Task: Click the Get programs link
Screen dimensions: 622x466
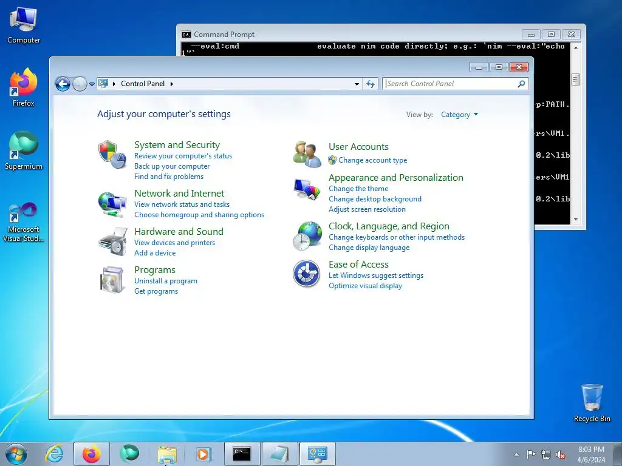Action: coord(156,291)
